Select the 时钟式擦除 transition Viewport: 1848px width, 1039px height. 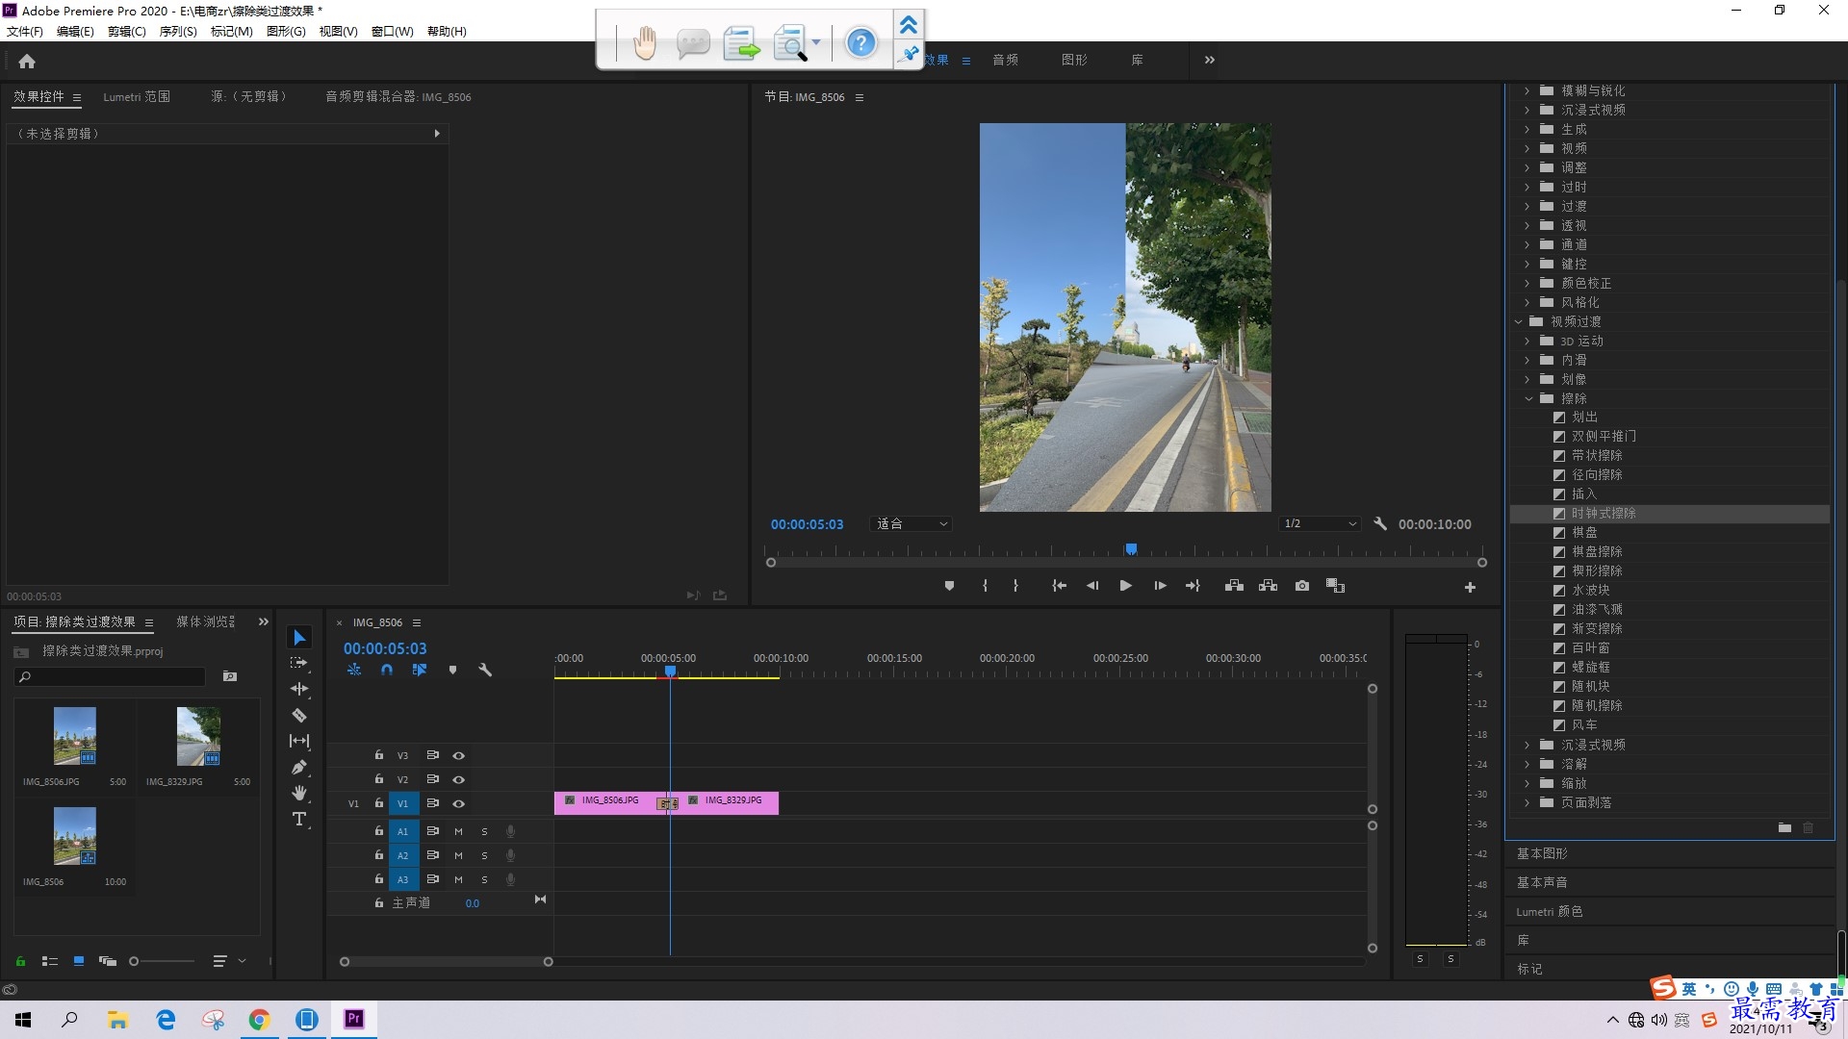[x=1604, y=514]
